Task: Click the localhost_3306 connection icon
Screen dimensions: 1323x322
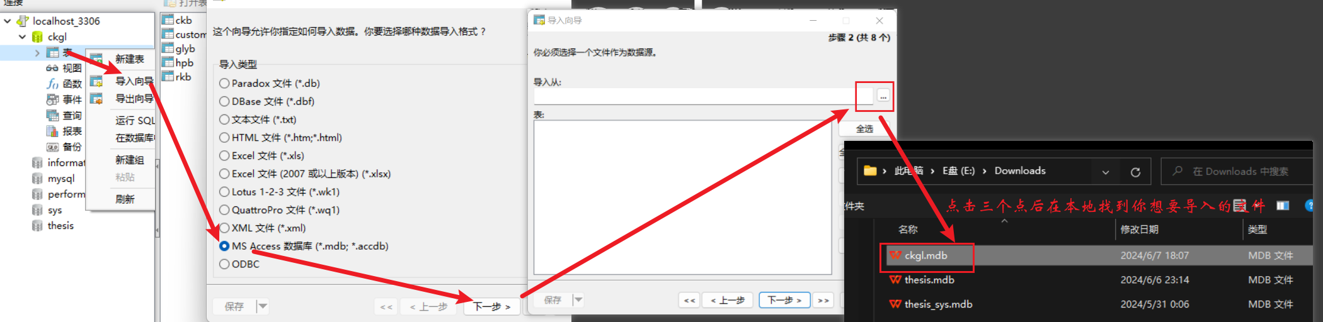Action: tap(23, 21)
